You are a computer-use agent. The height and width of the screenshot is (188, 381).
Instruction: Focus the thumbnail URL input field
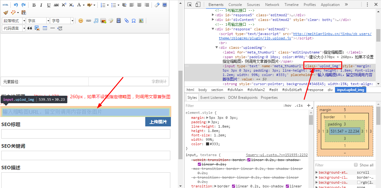(85, 112)
